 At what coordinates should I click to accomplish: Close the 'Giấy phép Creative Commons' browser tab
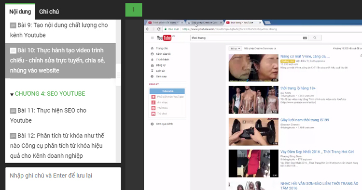click(x=221, y=23)
